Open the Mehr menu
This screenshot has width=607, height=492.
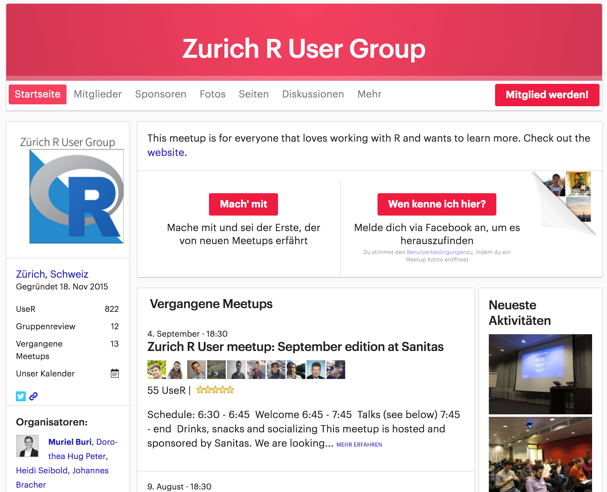[369, 94]
